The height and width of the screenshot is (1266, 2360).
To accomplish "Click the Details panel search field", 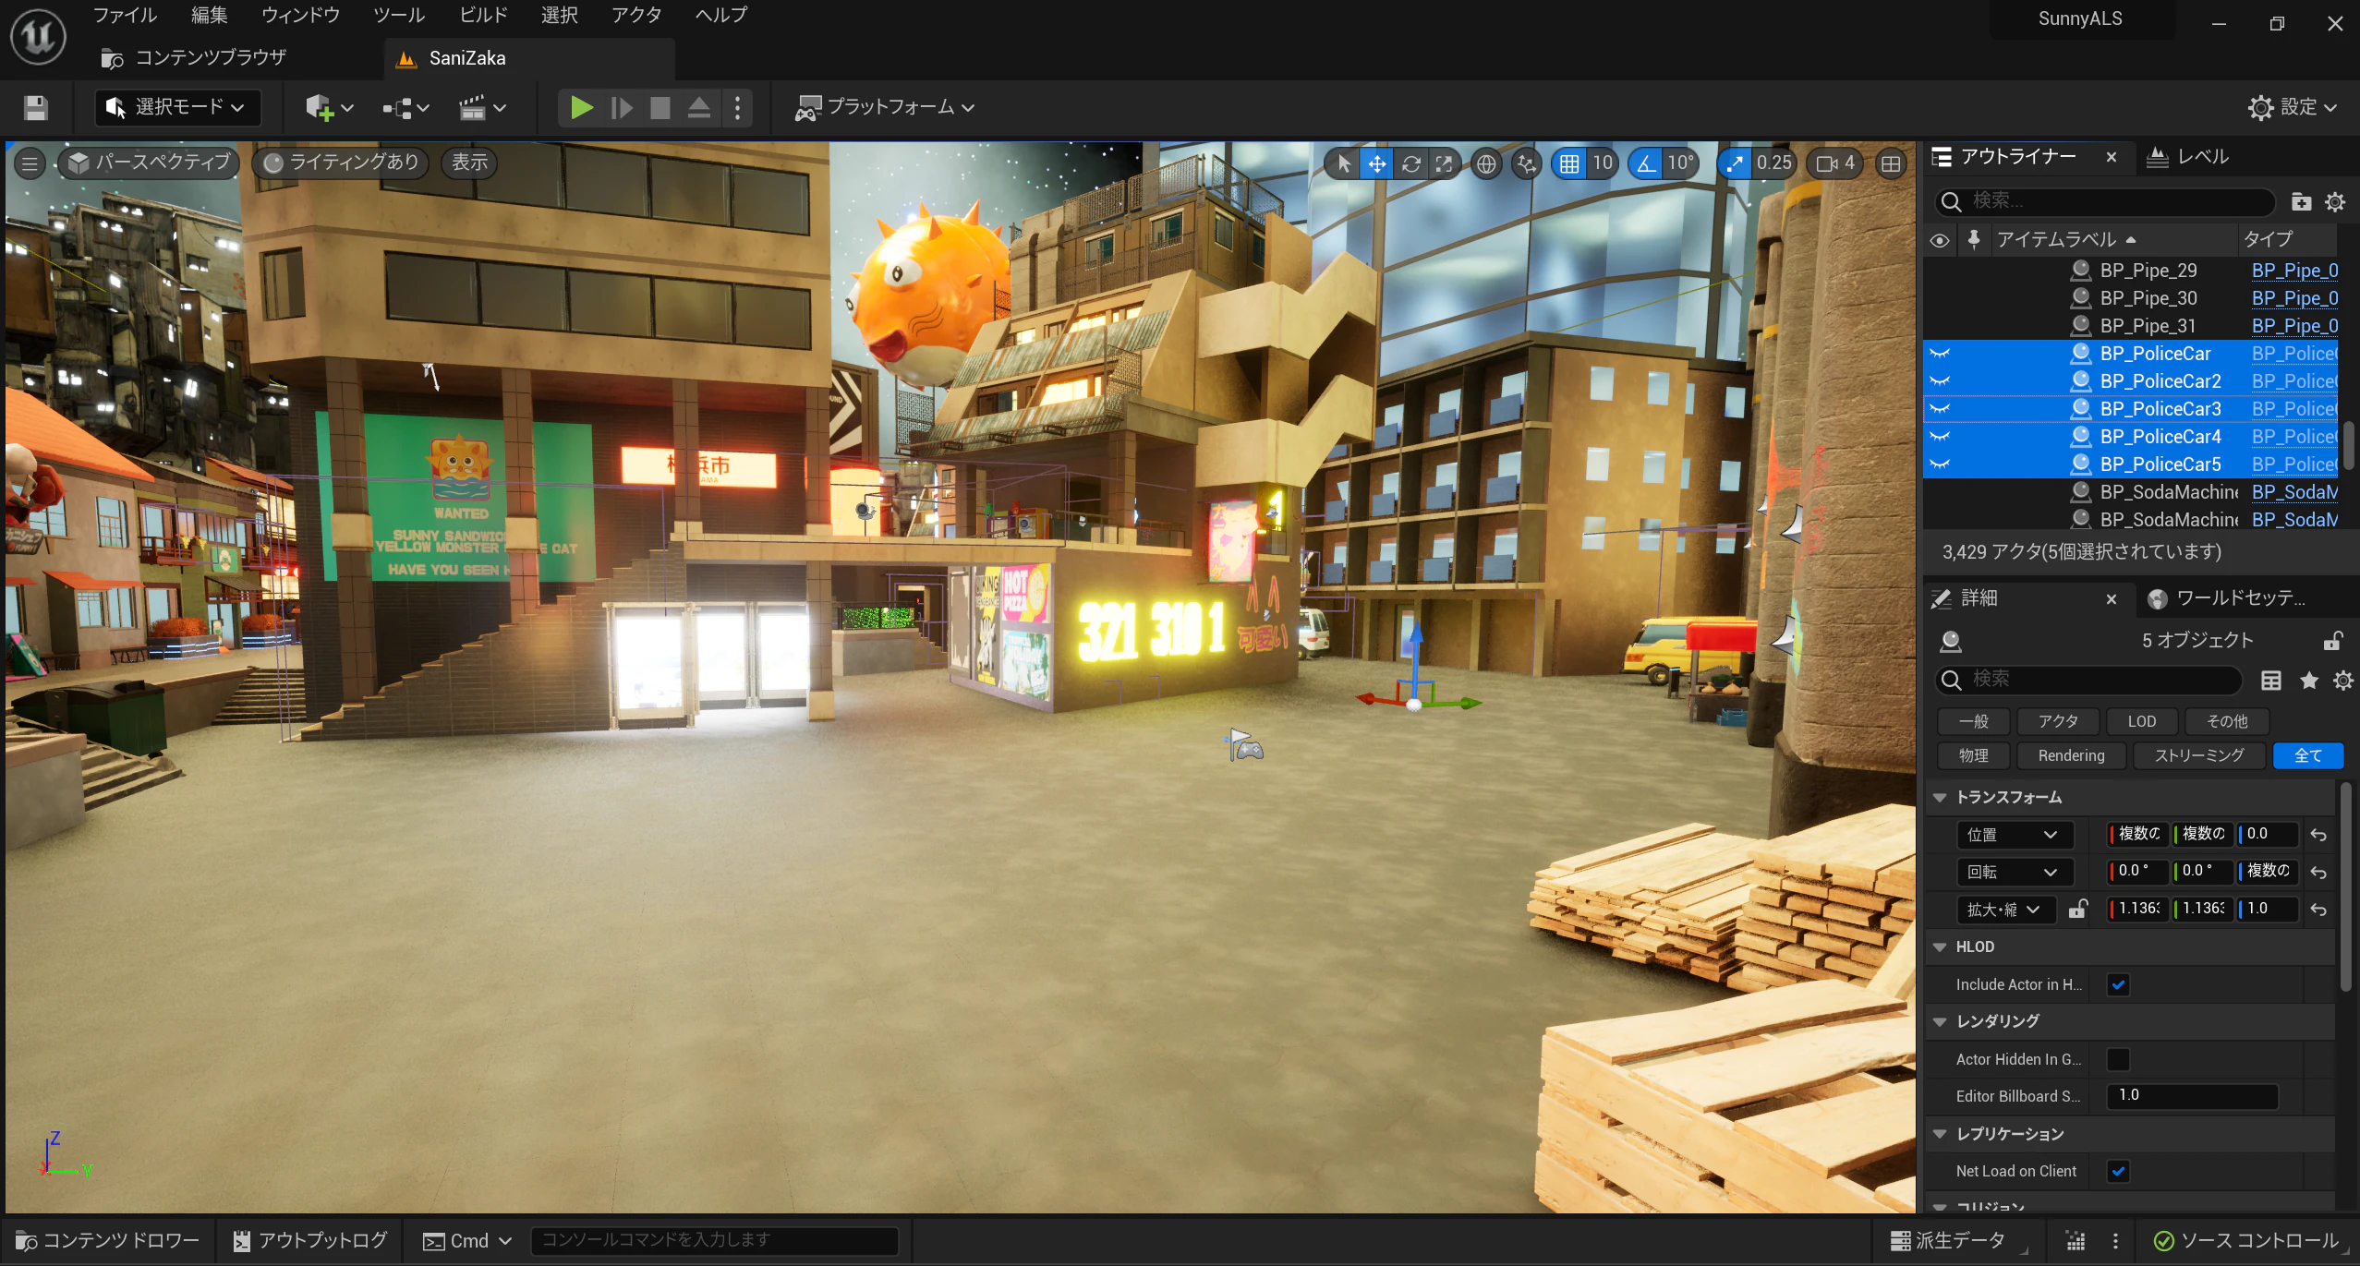I will point(2089,680).
